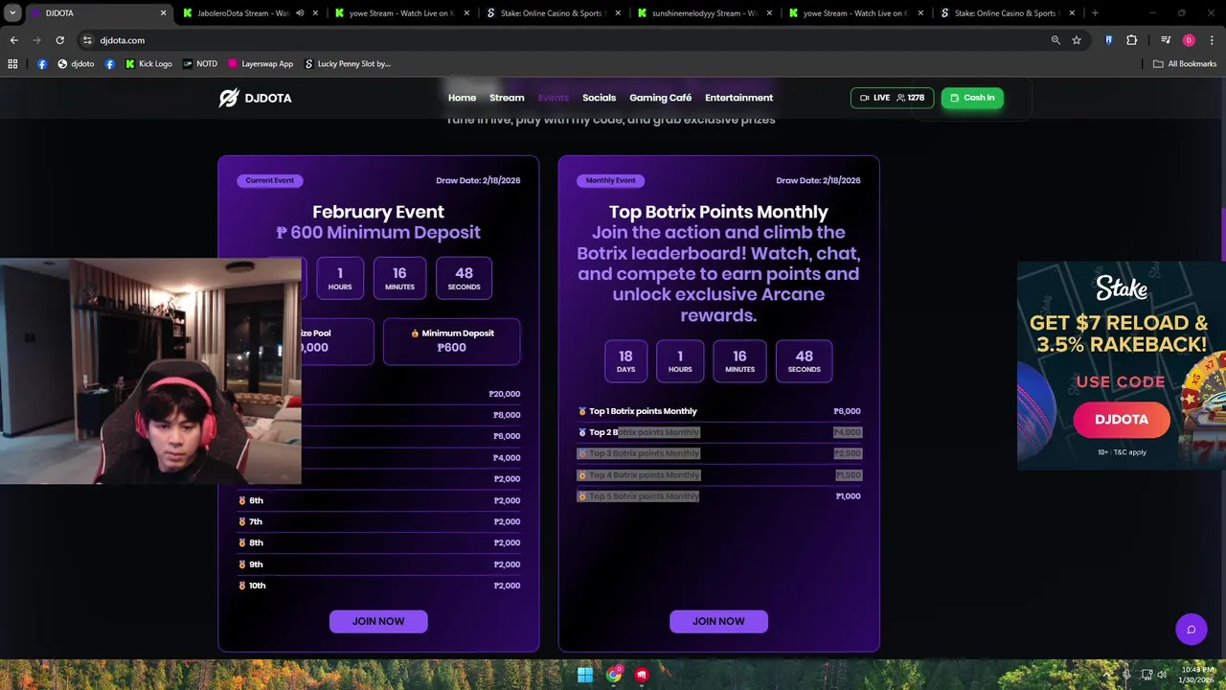Open the Bitwarden shield extension icon

tap(1109, 40)
